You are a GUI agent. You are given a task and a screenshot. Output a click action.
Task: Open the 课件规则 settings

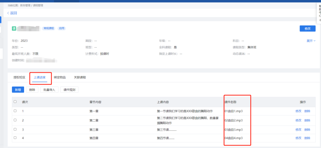(x=69, y=90)
